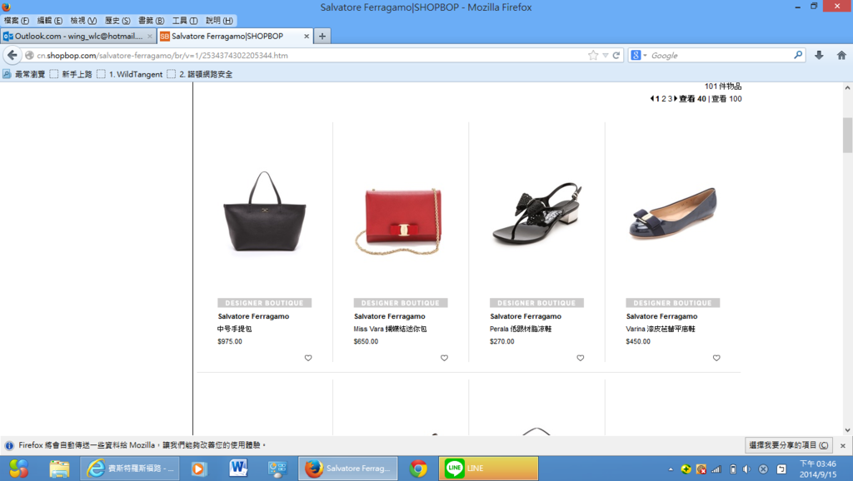853x481 pixels.
Task: Select 查看 40 items per page
Action: 692,98
